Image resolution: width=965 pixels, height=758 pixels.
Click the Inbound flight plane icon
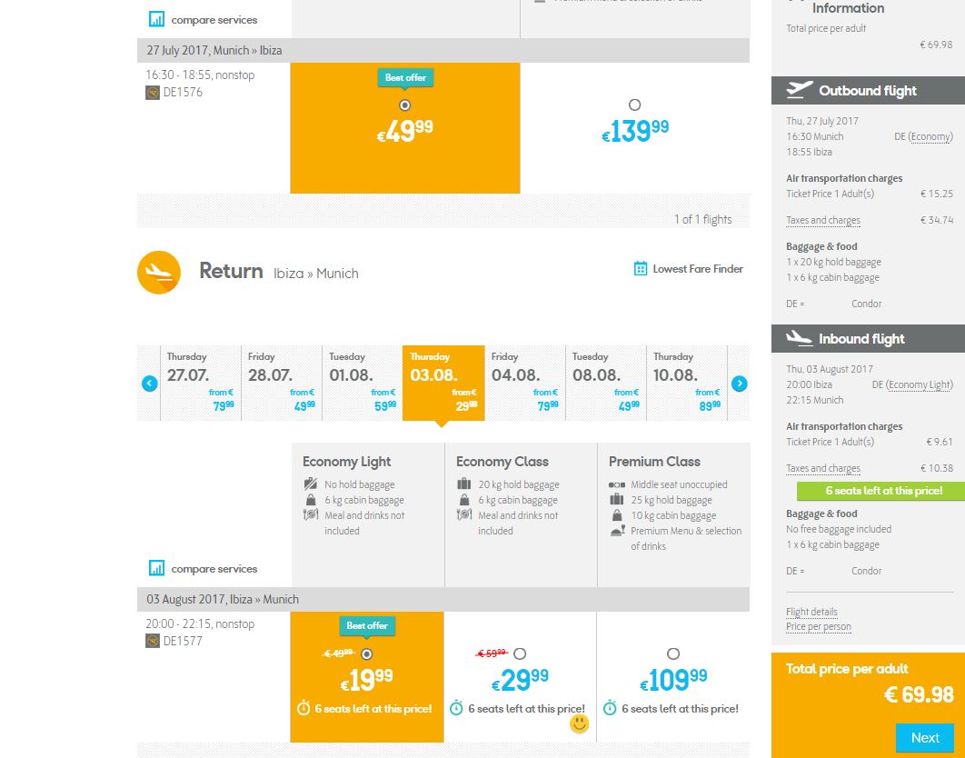click(x=800, y=338)
